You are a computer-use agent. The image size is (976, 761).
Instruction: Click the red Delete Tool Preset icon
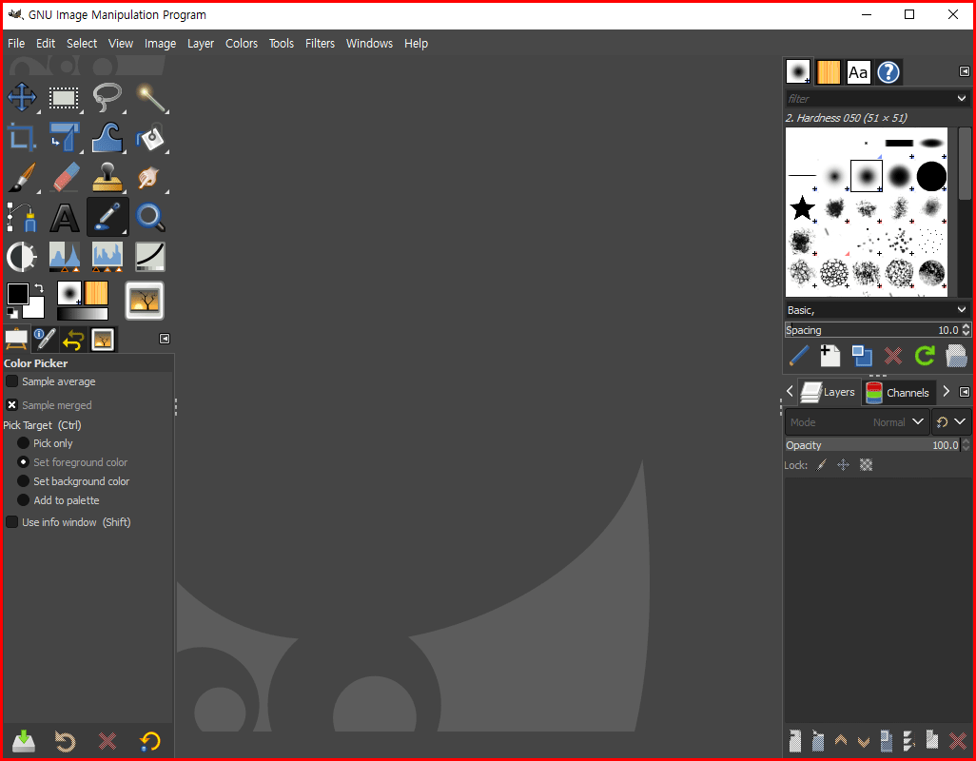click(x=107, y=740)
